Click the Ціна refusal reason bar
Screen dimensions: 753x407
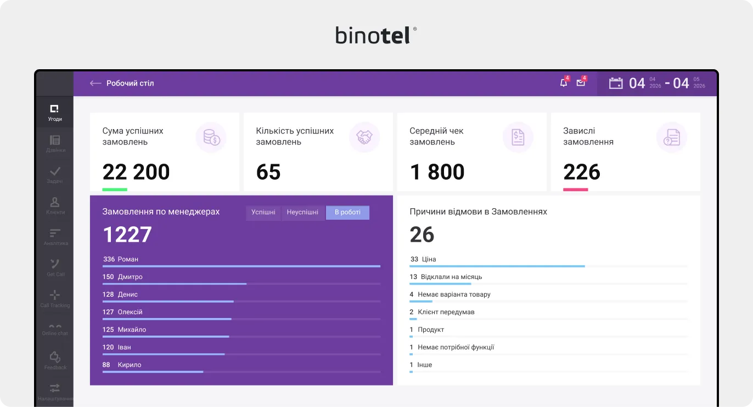548,266
